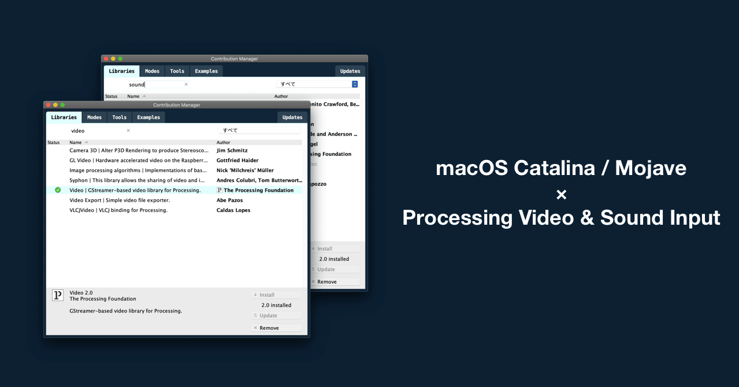Screen dimensions: 739x387
Task: Click the Remove button for Video 2.0
Action: click(x=276, y=328)
